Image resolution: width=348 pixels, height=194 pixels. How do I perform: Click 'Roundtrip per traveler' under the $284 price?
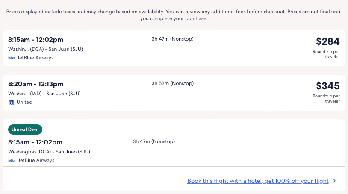click(x=327, y=54)
